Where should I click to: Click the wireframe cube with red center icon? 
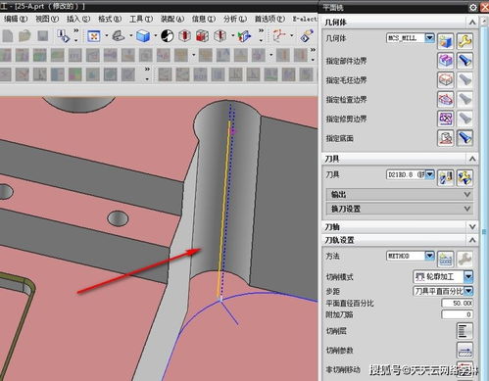[184, 35]
